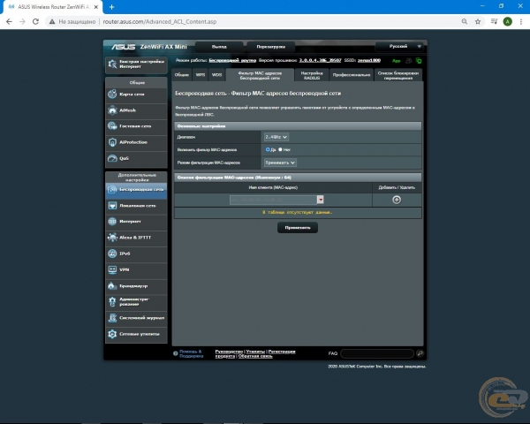Switch to the WDS tab
This screenshot has width=530, height=424.
pos(216,75)
